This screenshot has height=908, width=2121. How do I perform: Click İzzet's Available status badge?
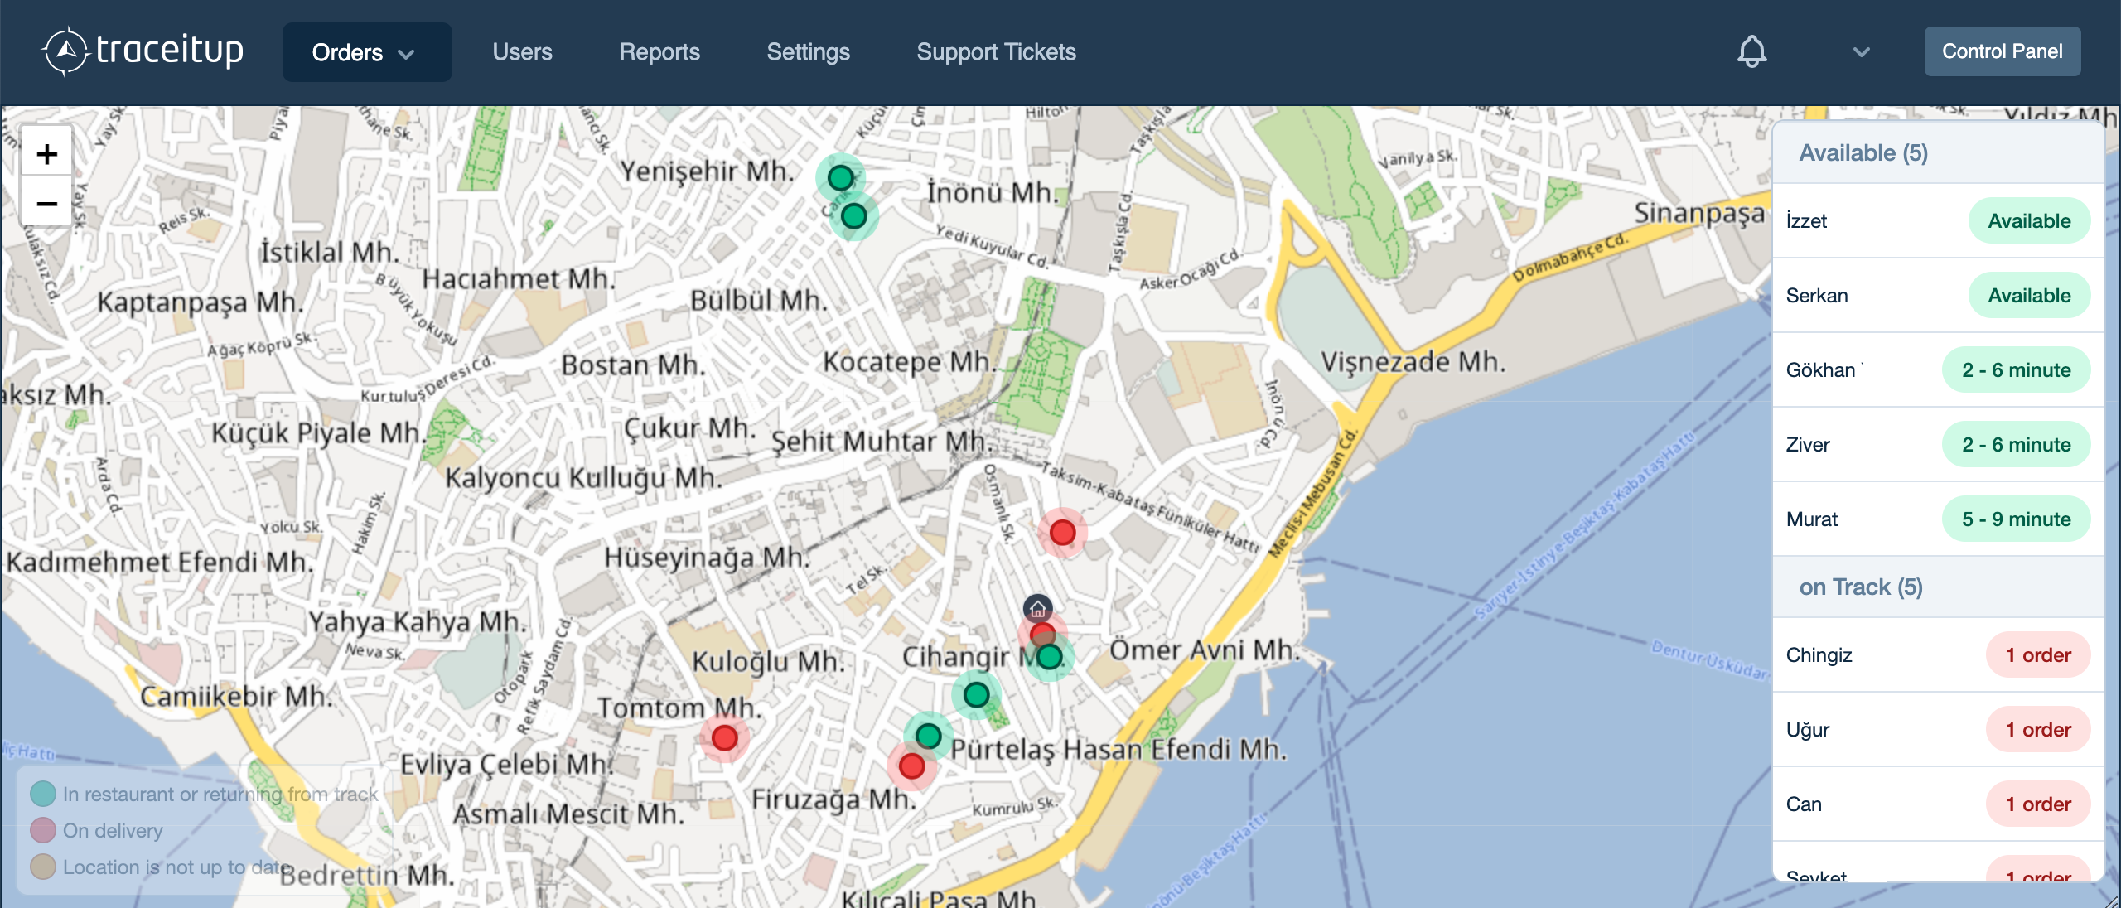coord(2029,221)
